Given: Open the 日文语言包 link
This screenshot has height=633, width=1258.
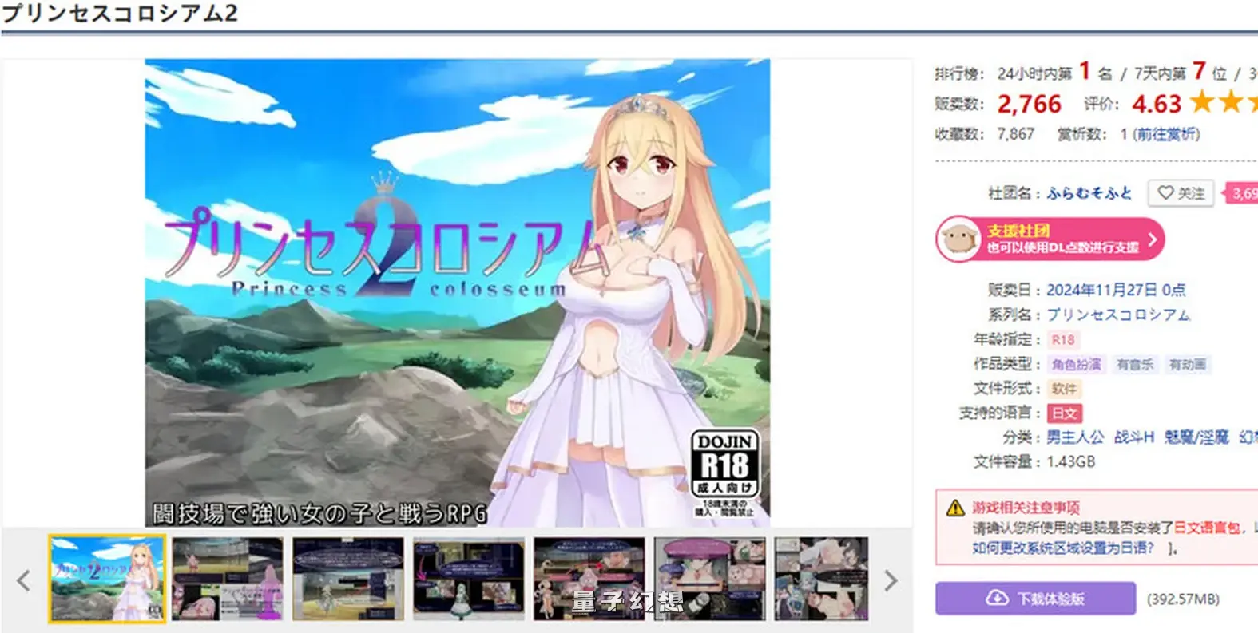Looking at the screenshot, I should click(x=1207, y=528).
